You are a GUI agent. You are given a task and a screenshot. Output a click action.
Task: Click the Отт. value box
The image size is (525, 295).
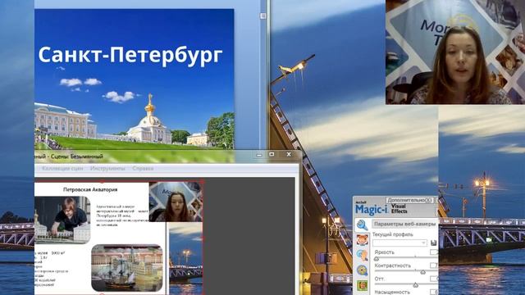coord(434,279)
